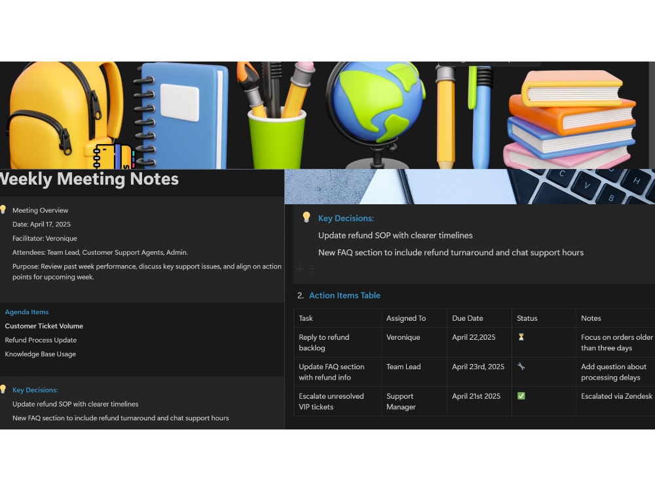This screenshot has height=491, width=655.
Task: Click the Reply to refund backlog task cell
Action: click(337, 342)
